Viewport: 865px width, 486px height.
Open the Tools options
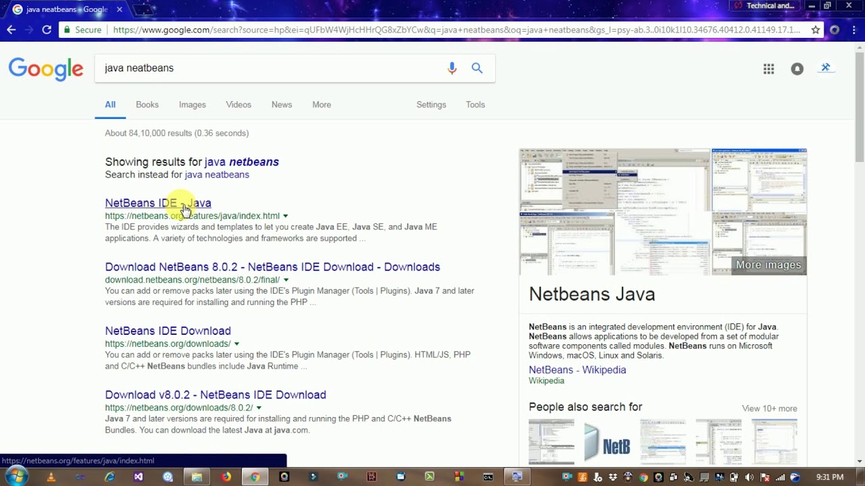pyautogui.click(x=475, y=105)
